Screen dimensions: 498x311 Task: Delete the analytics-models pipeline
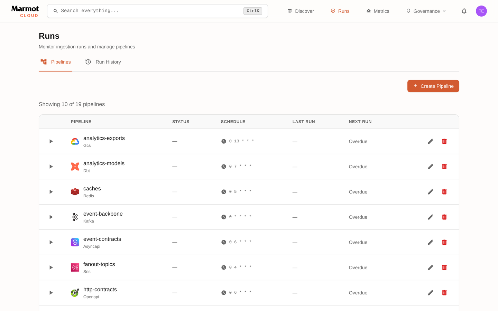point(444,167)
